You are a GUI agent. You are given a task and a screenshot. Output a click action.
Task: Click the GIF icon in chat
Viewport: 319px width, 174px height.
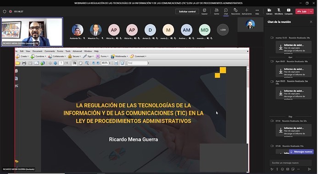click(288, 169)
